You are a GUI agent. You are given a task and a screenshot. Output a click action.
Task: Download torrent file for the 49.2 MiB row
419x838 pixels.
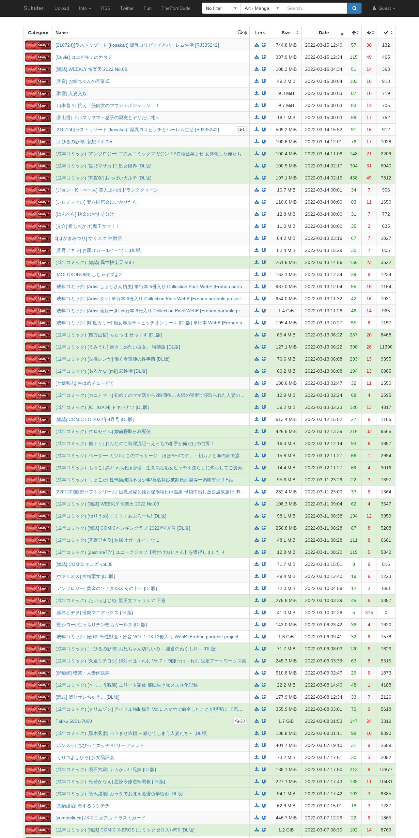click(x=256, y=81)
